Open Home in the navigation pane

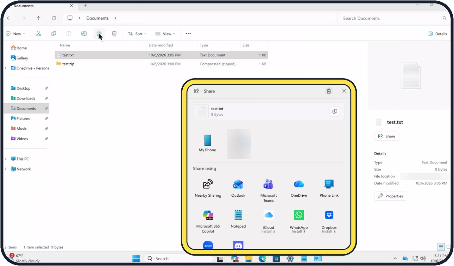[19, 48]
